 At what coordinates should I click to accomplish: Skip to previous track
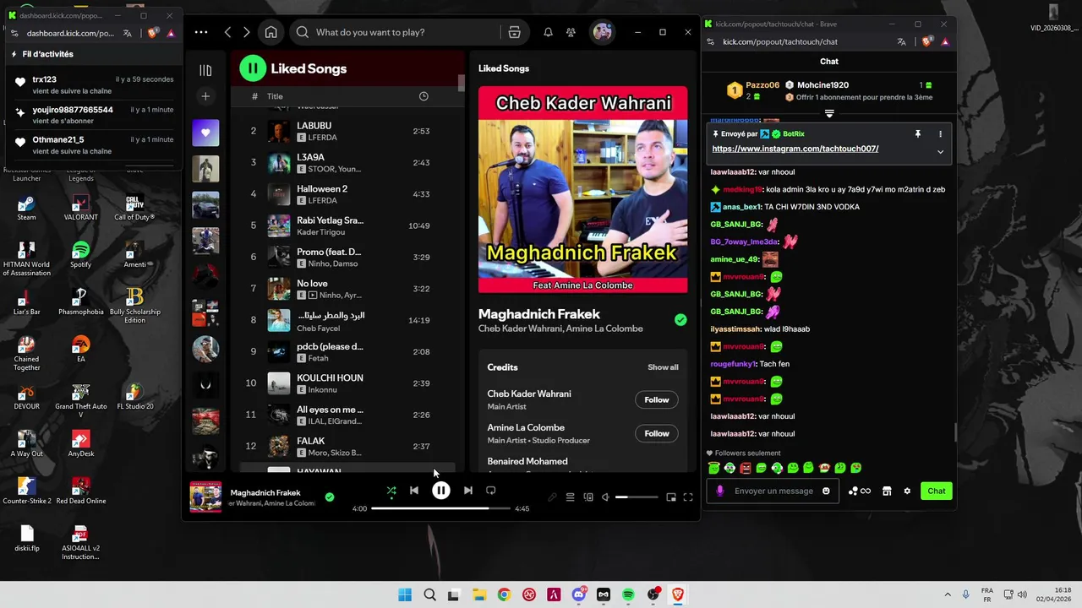pyautogui.click(x=414, y=490)
